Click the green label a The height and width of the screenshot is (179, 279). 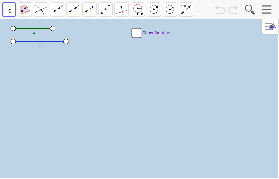click(34, 33)
